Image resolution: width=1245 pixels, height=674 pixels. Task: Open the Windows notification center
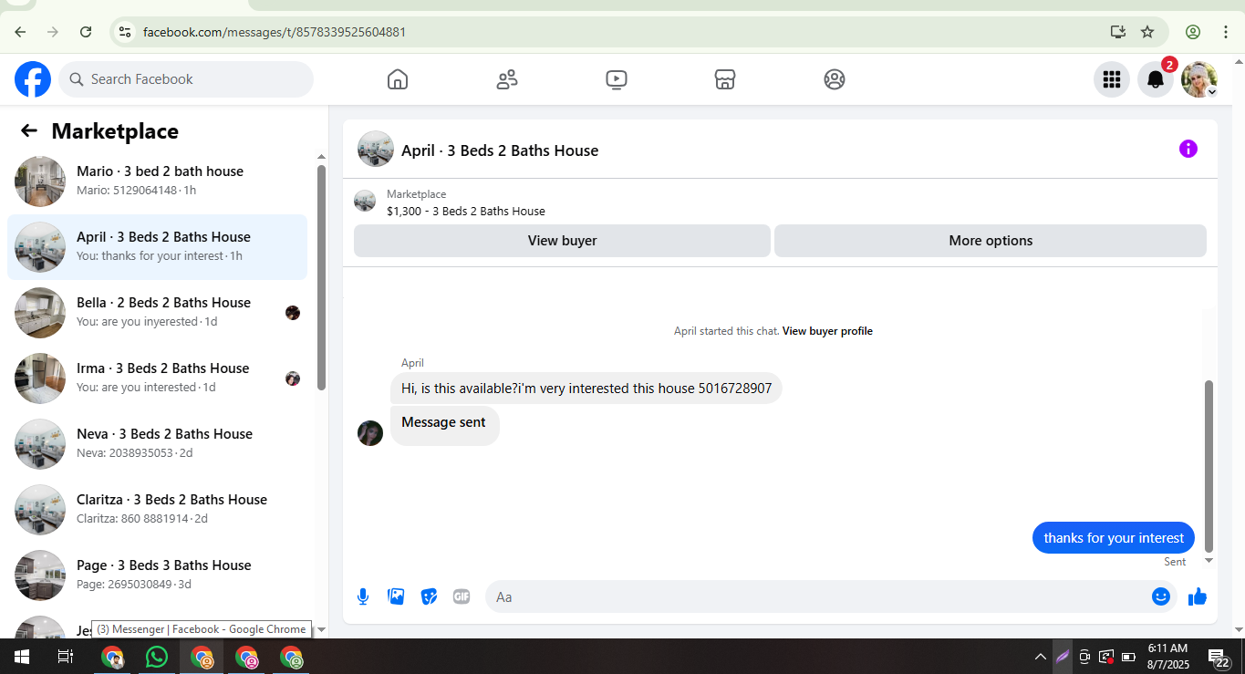click(x=1219, y=657)
